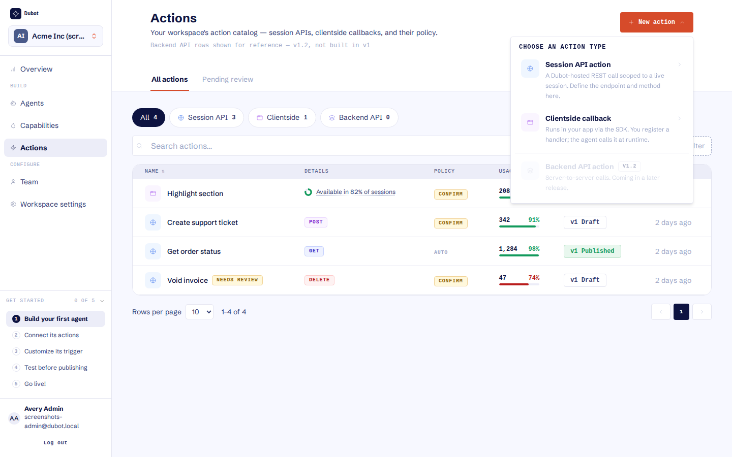This screenshot has height=457, width=732.
Task: Filter by Session API actions
Action: coord(206,117)
